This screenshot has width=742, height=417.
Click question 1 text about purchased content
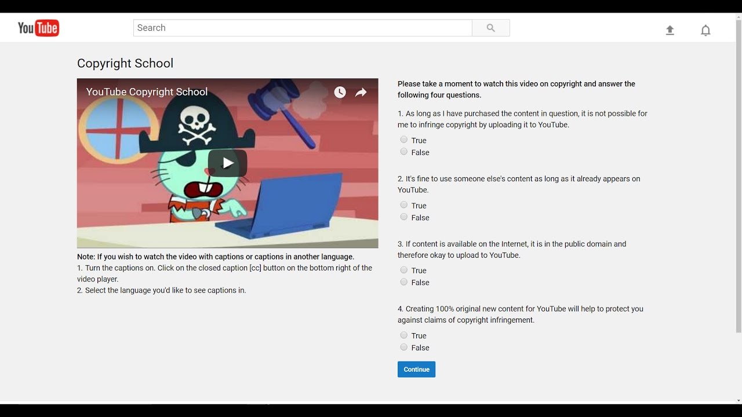[x=522, y=119]
